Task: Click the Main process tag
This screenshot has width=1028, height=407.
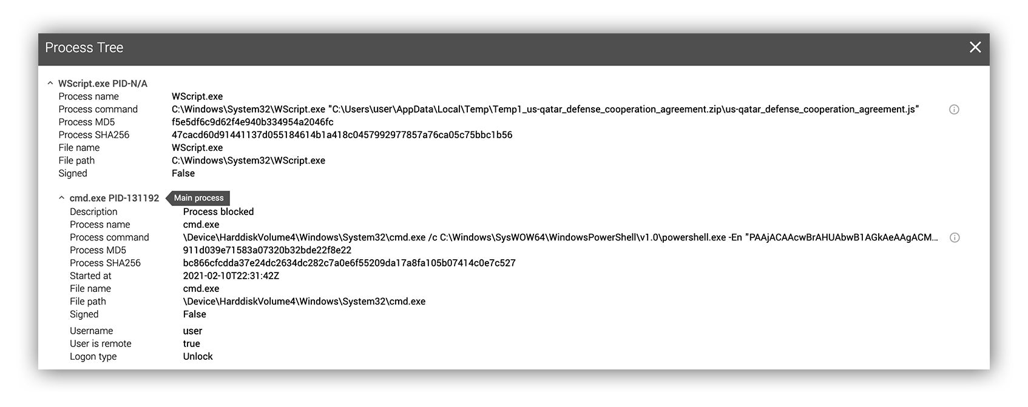Action: (198, 198)
